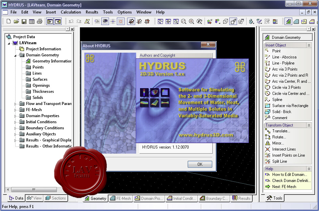Click the project table list toolbar icon
Image resolution: width=319 pixels, height=211 pixels.
32,21
